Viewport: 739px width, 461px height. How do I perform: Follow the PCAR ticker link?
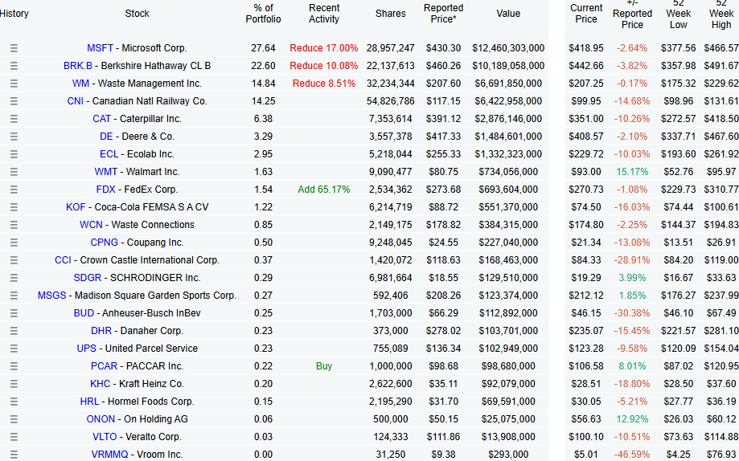click(104, 366)
